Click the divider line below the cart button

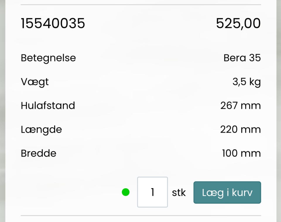point(141,216)
